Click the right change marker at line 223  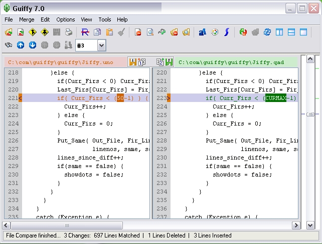169,98
